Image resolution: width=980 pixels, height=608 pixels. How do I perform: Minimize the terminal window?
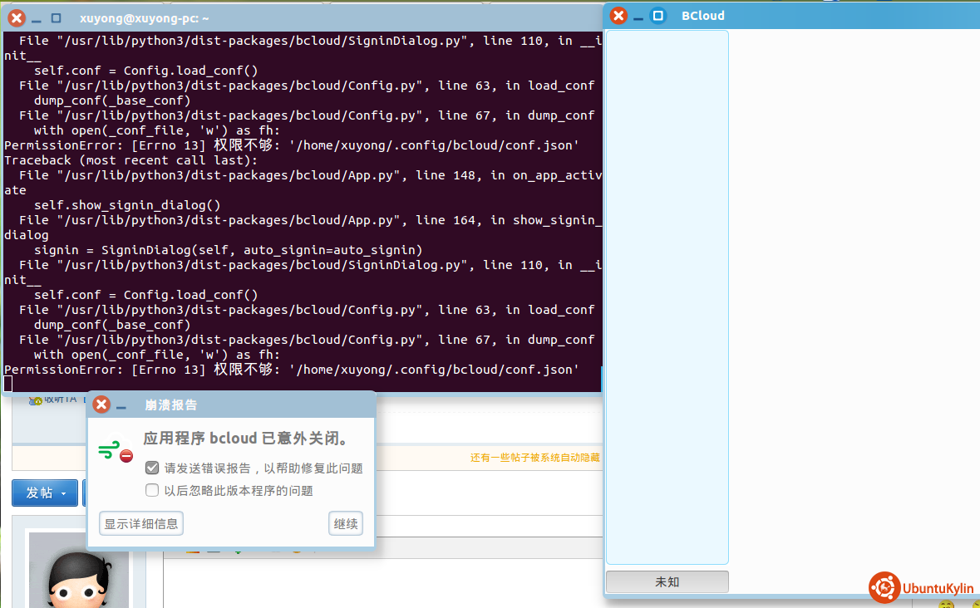pyautogui.click(x=37, y=18)
